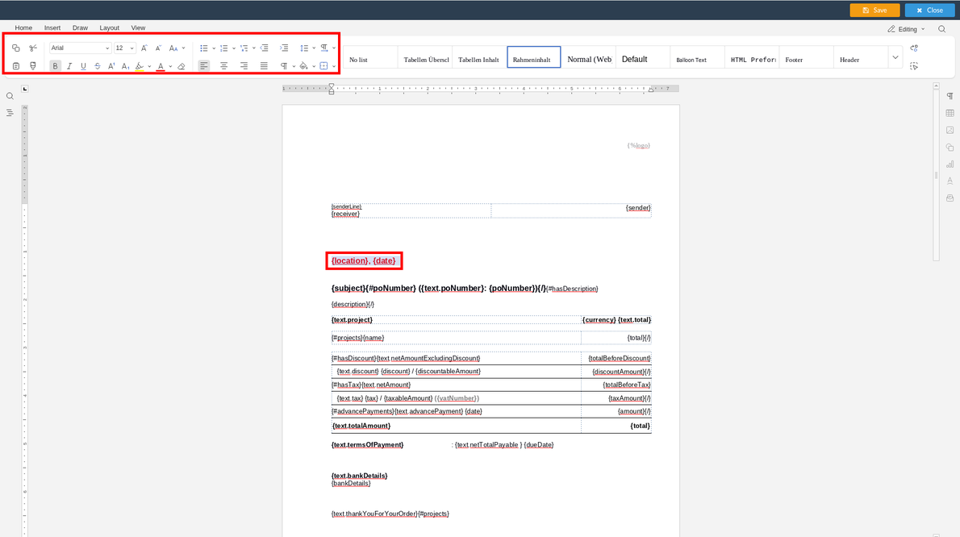This screenshot has width=960, height=537.
Task: Switch to the Home tab
Action: 23,27
